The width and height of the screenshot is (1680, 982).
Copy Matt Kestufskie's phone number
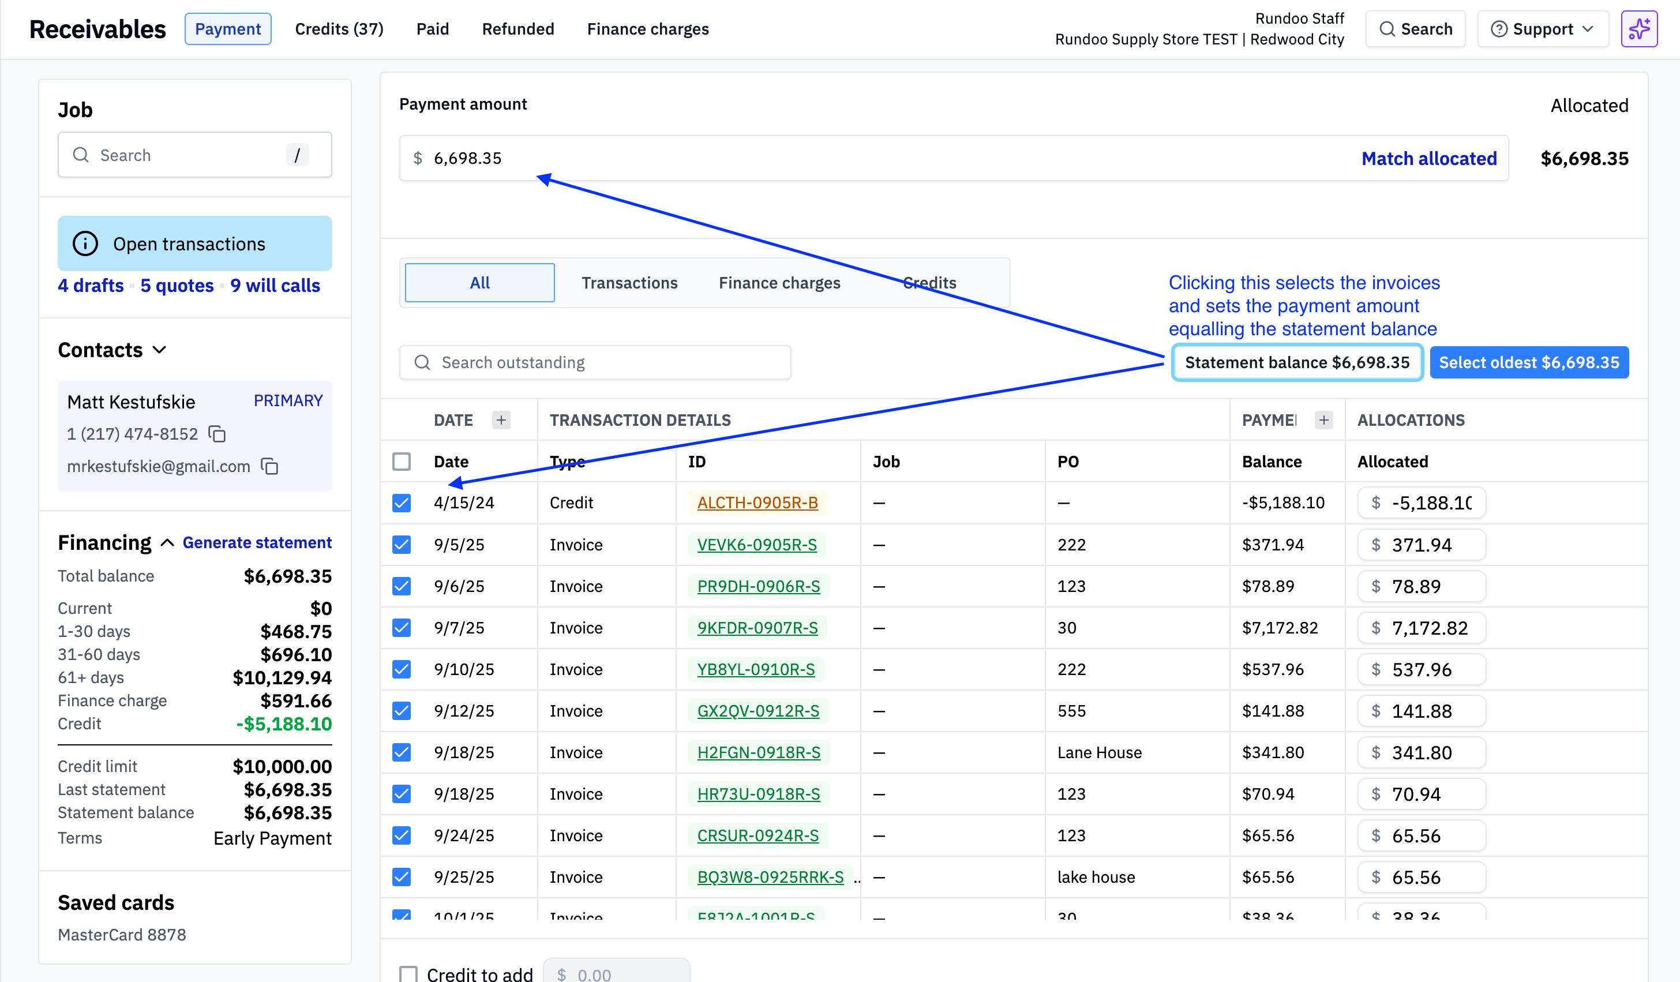[x=217, y=434]
